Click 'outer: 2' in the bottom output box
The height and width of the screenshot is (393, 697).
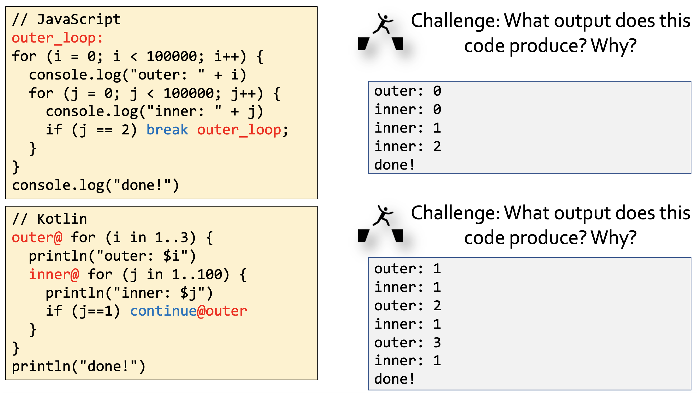click(x=407, y=306)
